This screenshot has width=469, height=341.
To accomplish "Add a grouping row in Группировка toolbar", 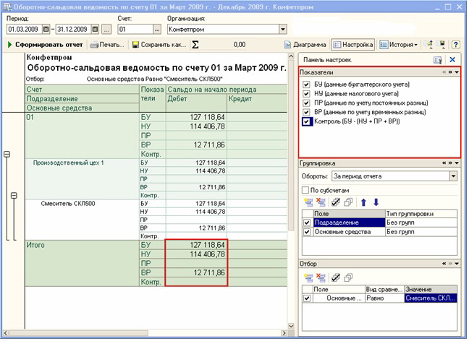I will point(308,202).
